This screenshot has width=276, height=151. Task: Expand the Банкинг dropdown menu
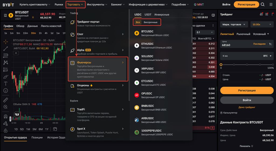click(118, 4)
